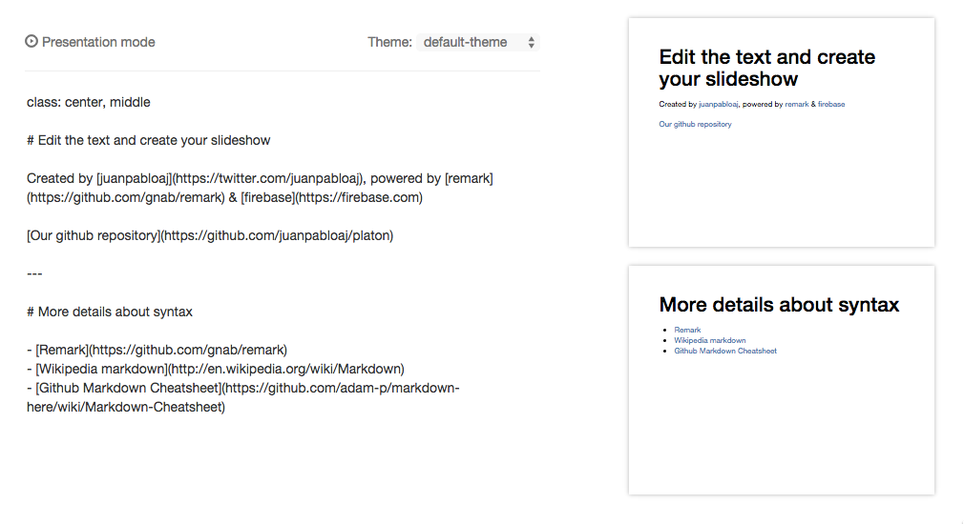
Task: Click the '# More details about syntax' editor line
Action: click(x=110, y=312)
